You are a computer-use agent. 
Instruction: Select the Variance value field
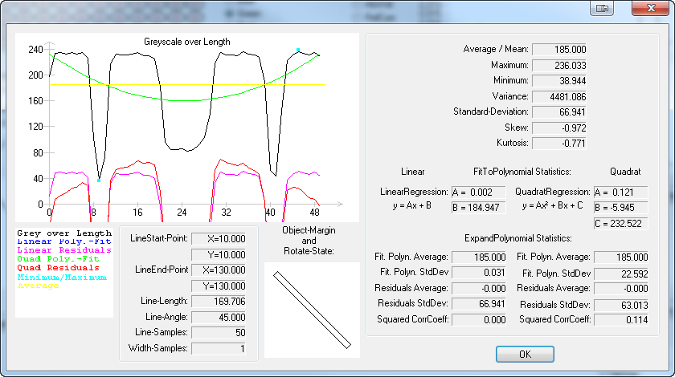[559, 96]
